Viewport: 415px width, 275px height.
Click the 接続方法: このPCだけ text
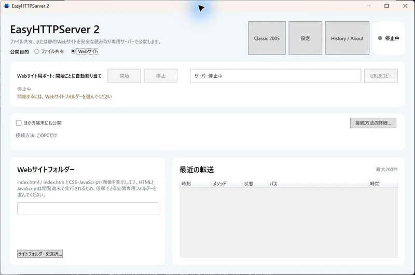tap(36, 135)
